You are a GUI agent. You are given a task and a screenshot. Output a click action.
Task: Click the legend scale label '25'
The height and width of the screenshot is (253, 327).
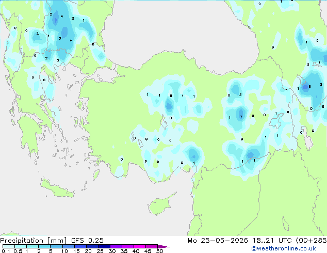tap(100, 251)
